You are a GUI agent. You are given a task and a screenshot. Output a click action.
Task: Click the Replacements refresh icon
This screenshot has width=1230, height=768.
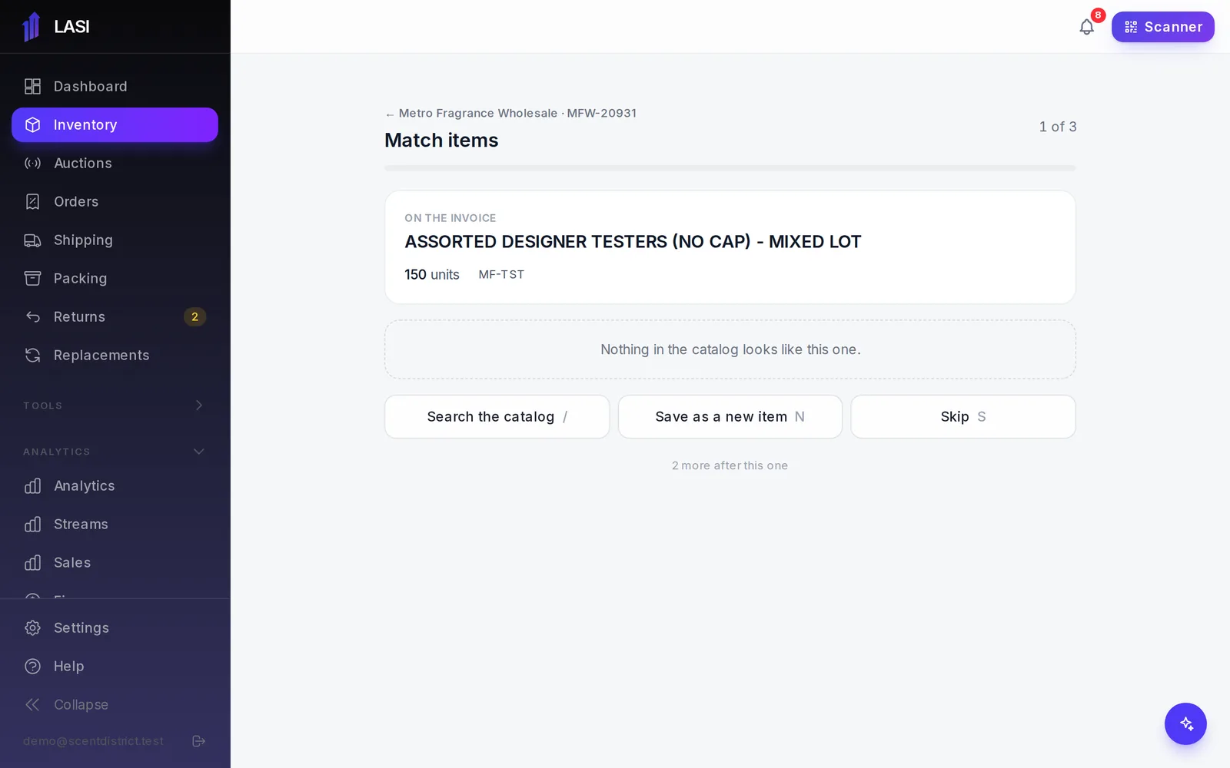coord(32,355)
